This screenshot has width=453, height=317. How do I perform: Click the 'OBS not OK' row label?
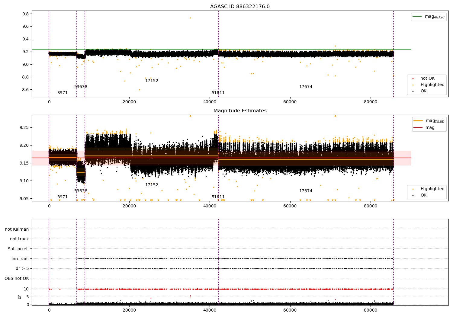[17, 279]
